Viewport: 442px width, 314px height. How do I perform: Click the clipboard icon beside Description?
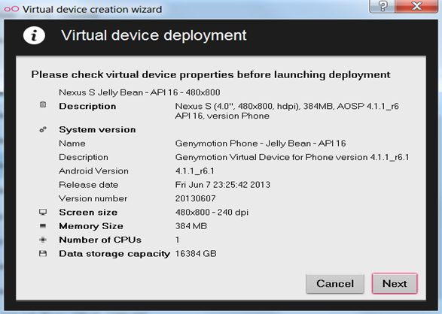click(x=43, y=104)
